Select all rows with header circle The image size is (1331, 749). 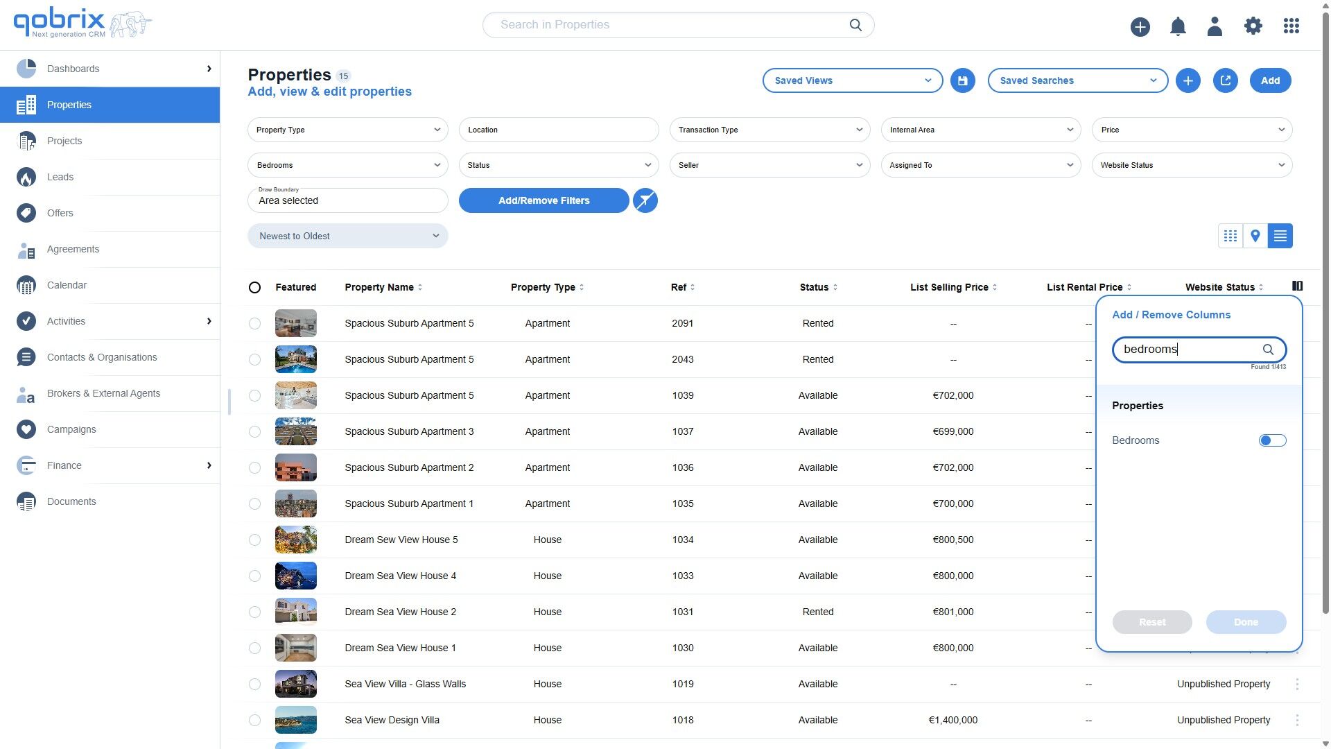point(254,287)
